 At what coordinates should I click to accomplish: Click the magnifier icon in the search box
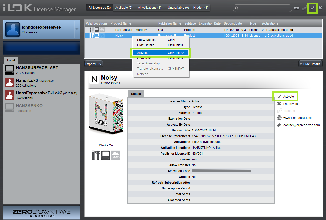click(237, 8)
